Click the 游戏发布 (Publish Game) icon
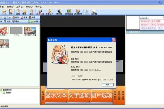This screenshot has width=164, height=109. click(78, 12)
